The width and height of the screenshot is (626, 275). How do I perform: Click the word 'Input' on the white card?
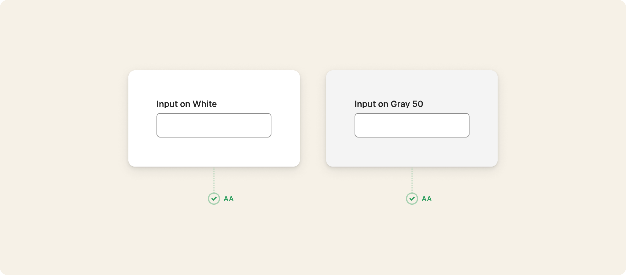coord(167,104)
